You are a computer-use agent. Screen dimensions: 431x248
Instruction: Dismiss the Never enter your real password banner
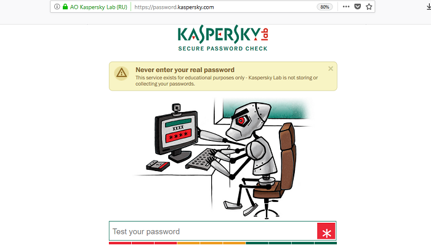[331, 68]
